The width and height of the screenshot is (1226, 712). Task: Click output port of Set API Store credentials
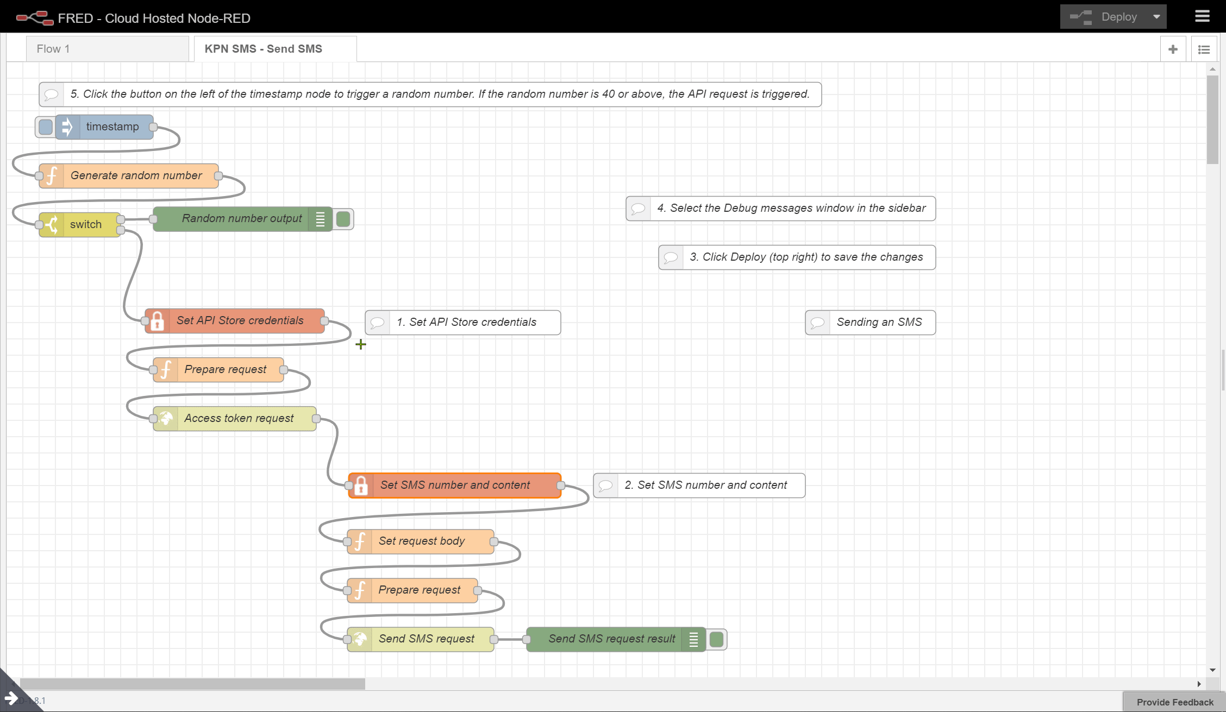click(324, 321)
